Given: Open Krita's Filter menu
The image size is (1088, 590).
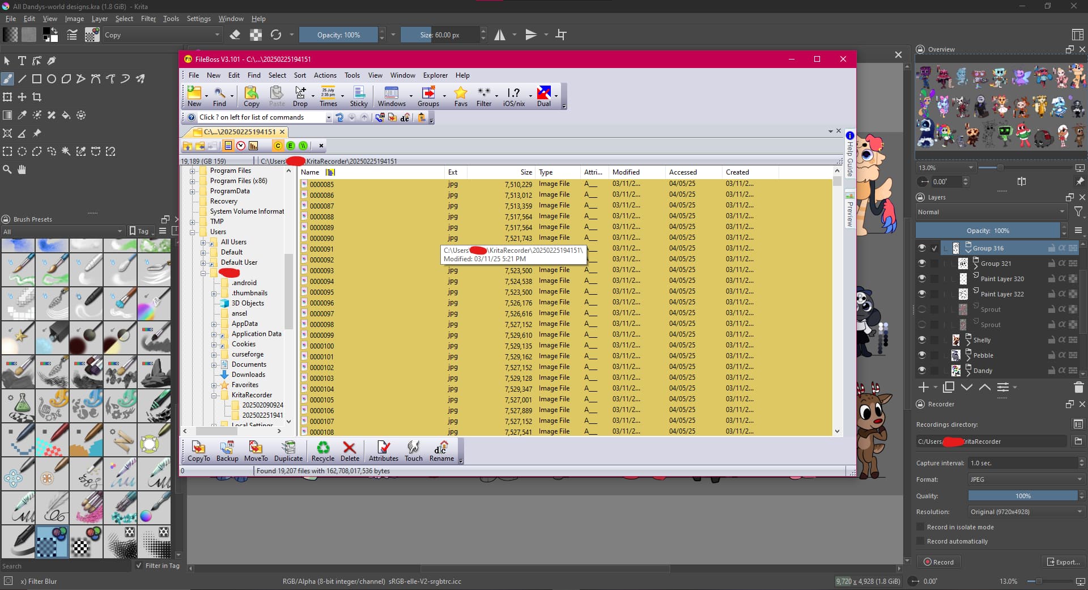Looking at the screenshot, I should tap(148, 19).
